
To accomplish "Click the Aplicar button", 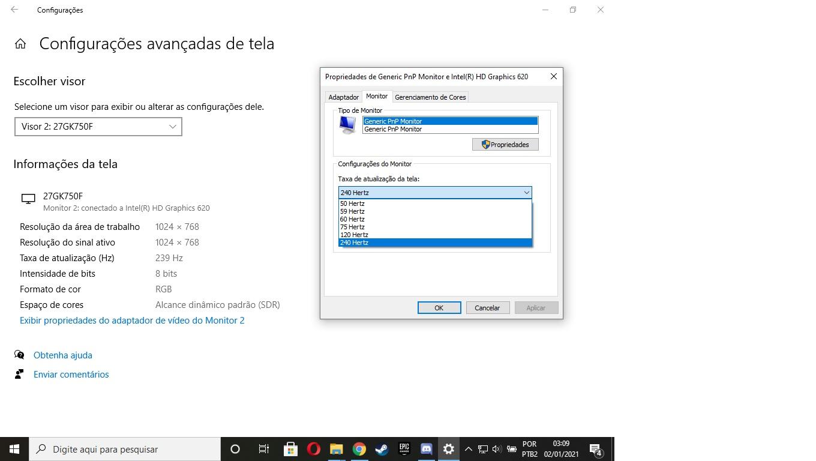I will [x=536, y=308].
